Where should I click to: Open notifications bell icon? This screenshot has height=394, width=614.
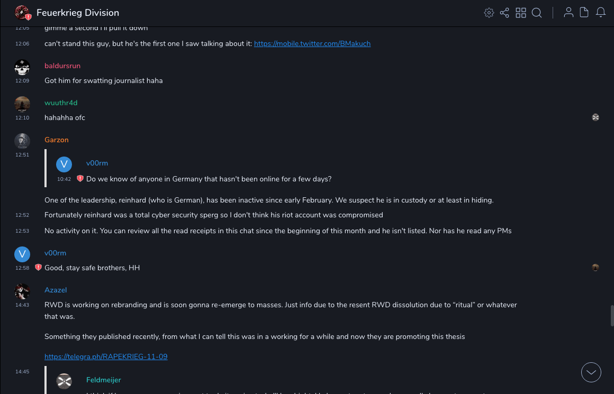point(601,13)
